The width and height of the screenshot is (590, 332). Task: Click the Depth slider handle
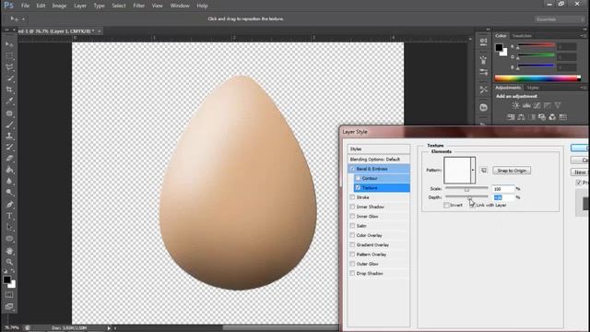[470, 197]
